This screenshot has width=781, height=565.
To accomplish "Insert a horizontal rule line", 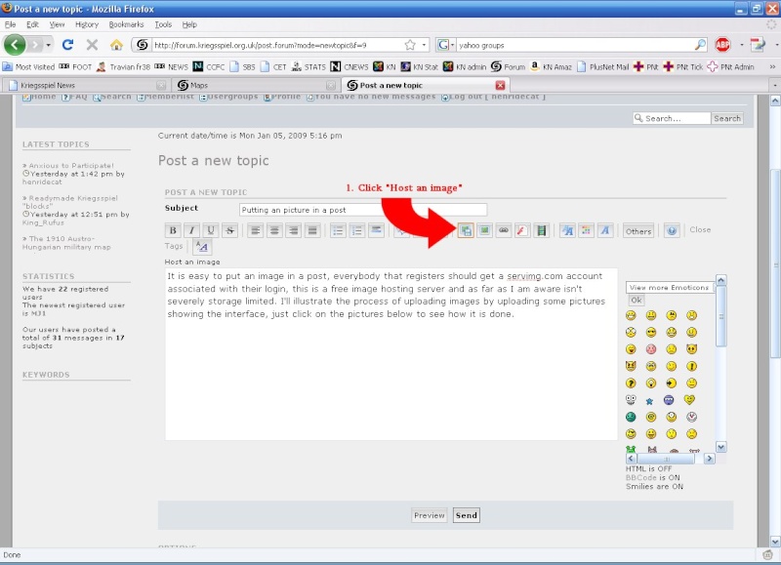I will [376, 230].
